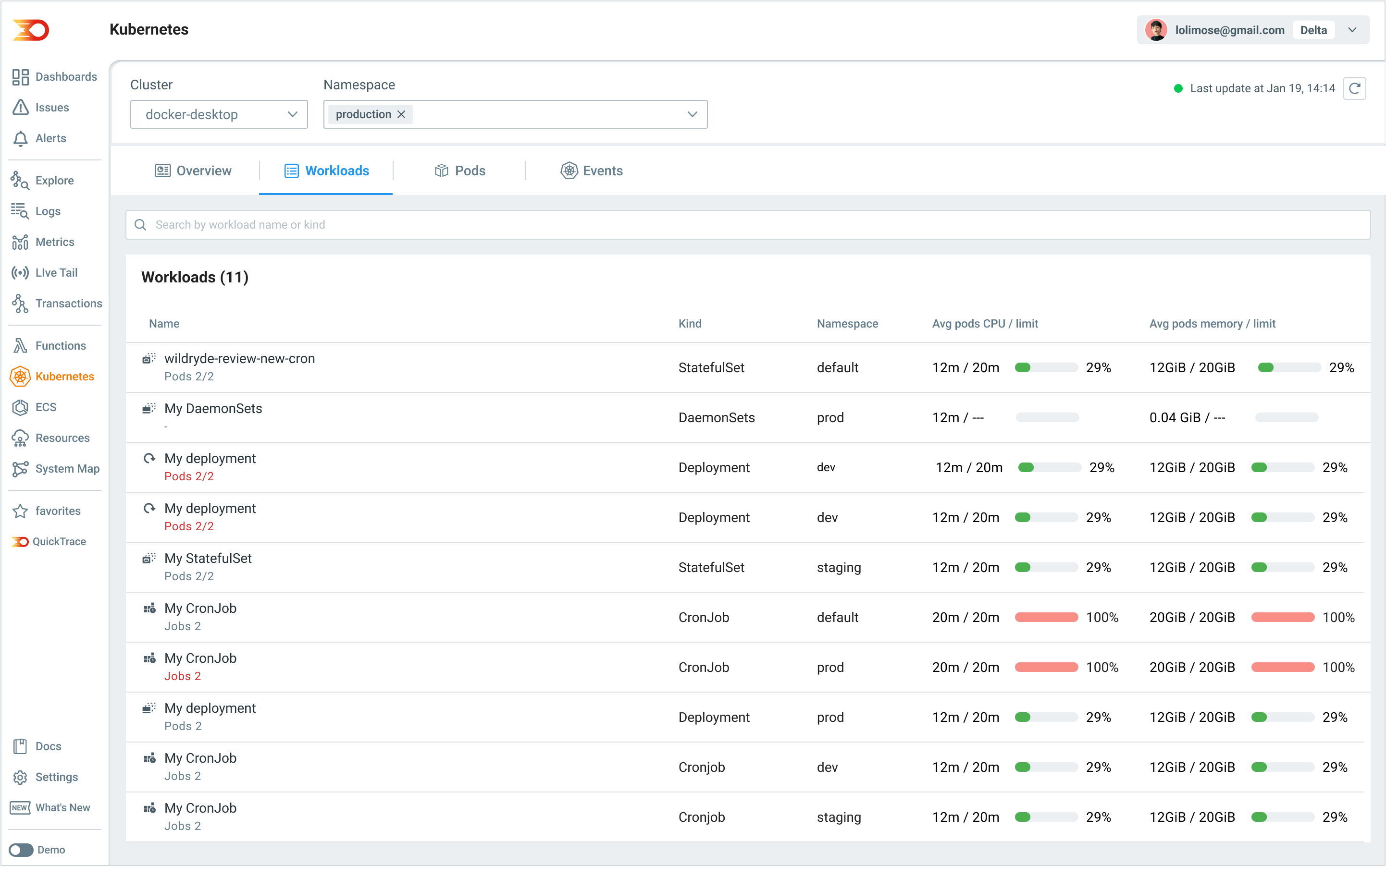Viewport: 1386px width, 877px height.
Task: Open Functions lambda icon in sidebar
Action: (20, 346)
